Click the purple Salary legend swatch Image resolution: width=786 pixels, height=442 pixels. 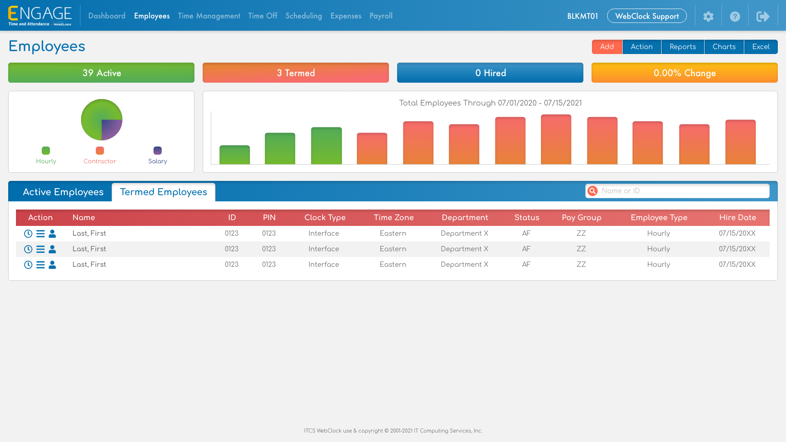coord(158,151)
